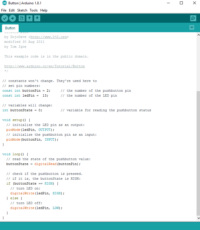Click '// check if the pushbutton is pressed.' comment

(x=44, y=174)
